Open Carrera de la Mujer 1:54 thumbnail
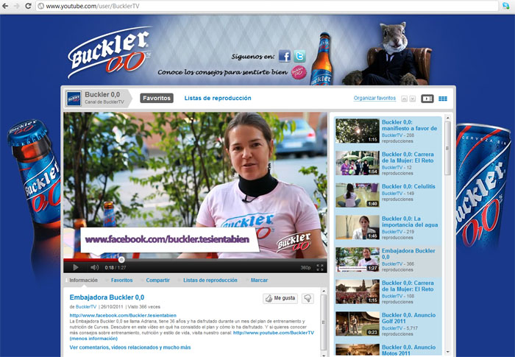Image resolution: width=515 pixels, height=357 pixels. [x=358, y=163]
